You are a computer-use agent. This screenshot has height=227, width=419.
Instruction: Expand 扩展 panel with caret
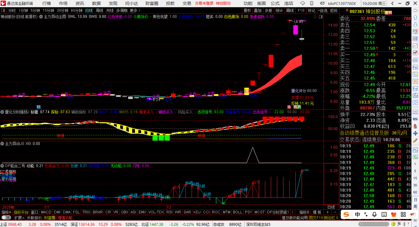pyautogui.click(x=19, y=218)
